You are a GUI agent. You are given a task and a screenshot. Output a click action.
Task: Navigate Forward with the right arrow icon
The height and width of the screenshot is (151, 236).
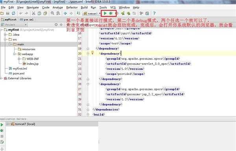[x=71, y=13]
